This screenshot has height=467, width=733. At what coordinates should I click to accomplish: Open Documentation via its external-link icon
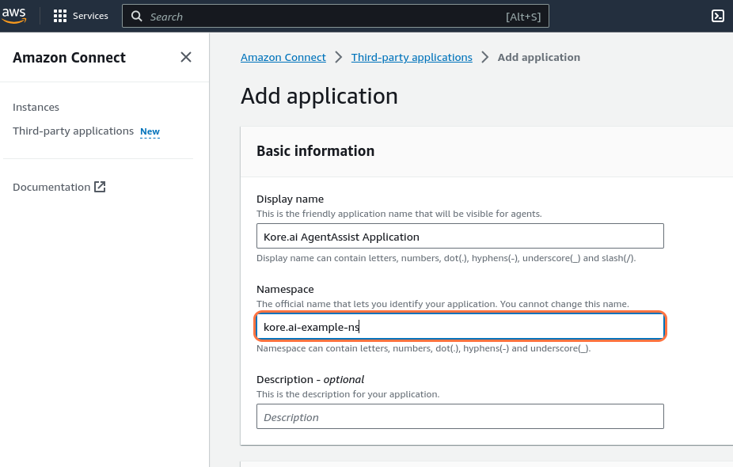(x=98, y=186)
